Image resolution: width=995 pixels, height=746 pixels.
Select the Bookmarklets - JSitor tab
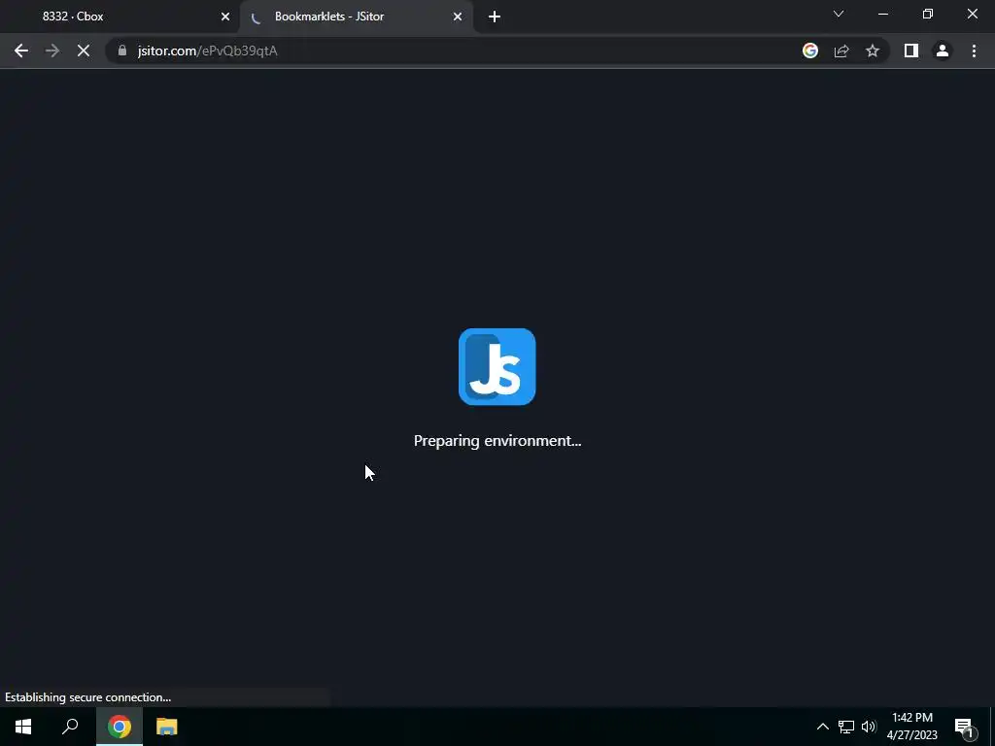coord(357,17)
